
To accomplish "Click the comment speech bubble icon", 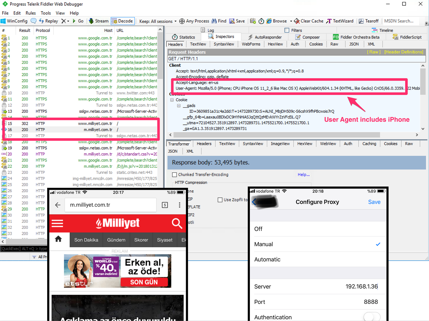I will (34, 21).
